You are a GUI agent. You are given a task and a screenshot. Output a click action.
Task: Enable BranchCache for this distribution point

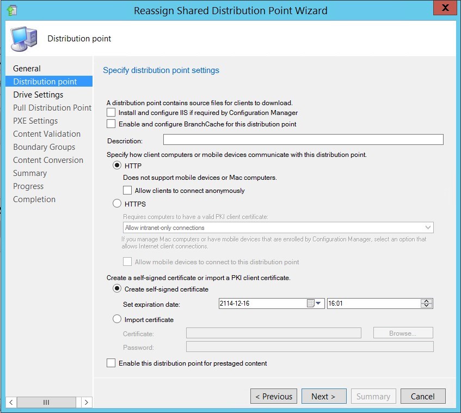click(x=111, y=123)
